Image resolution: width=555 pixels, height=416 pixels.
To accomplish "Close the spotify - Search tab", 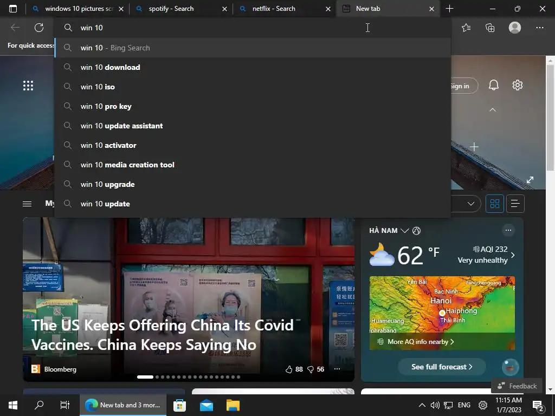I will [224, 9].
